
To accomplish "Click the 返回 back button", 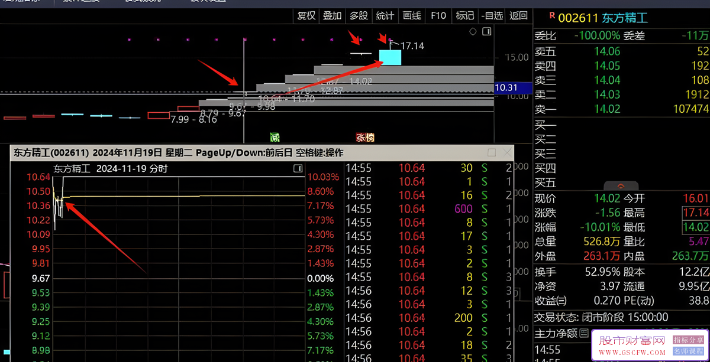I will click(518, 16).
